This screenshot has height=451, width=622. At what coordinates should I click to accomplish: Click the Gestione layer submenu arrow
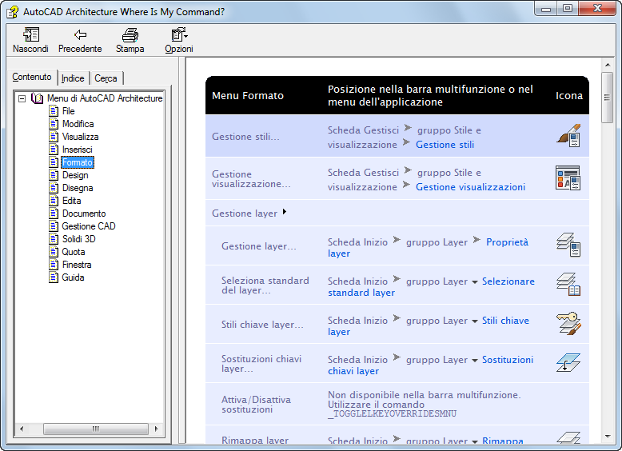click(285, 212)
